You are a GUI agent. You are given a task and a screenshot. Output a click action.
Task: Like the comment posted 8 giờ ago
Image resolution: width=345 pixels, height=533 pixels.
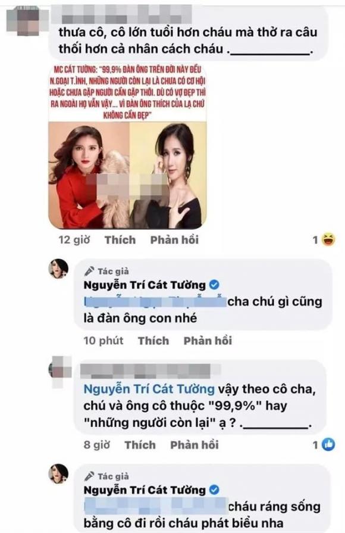140,445
